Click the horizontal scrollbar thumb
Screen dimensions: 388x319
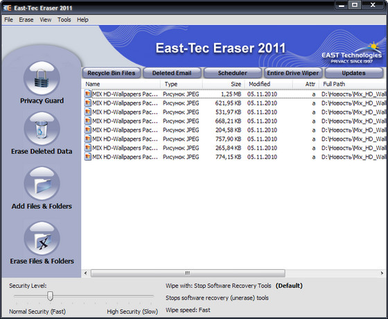[188, 273]
